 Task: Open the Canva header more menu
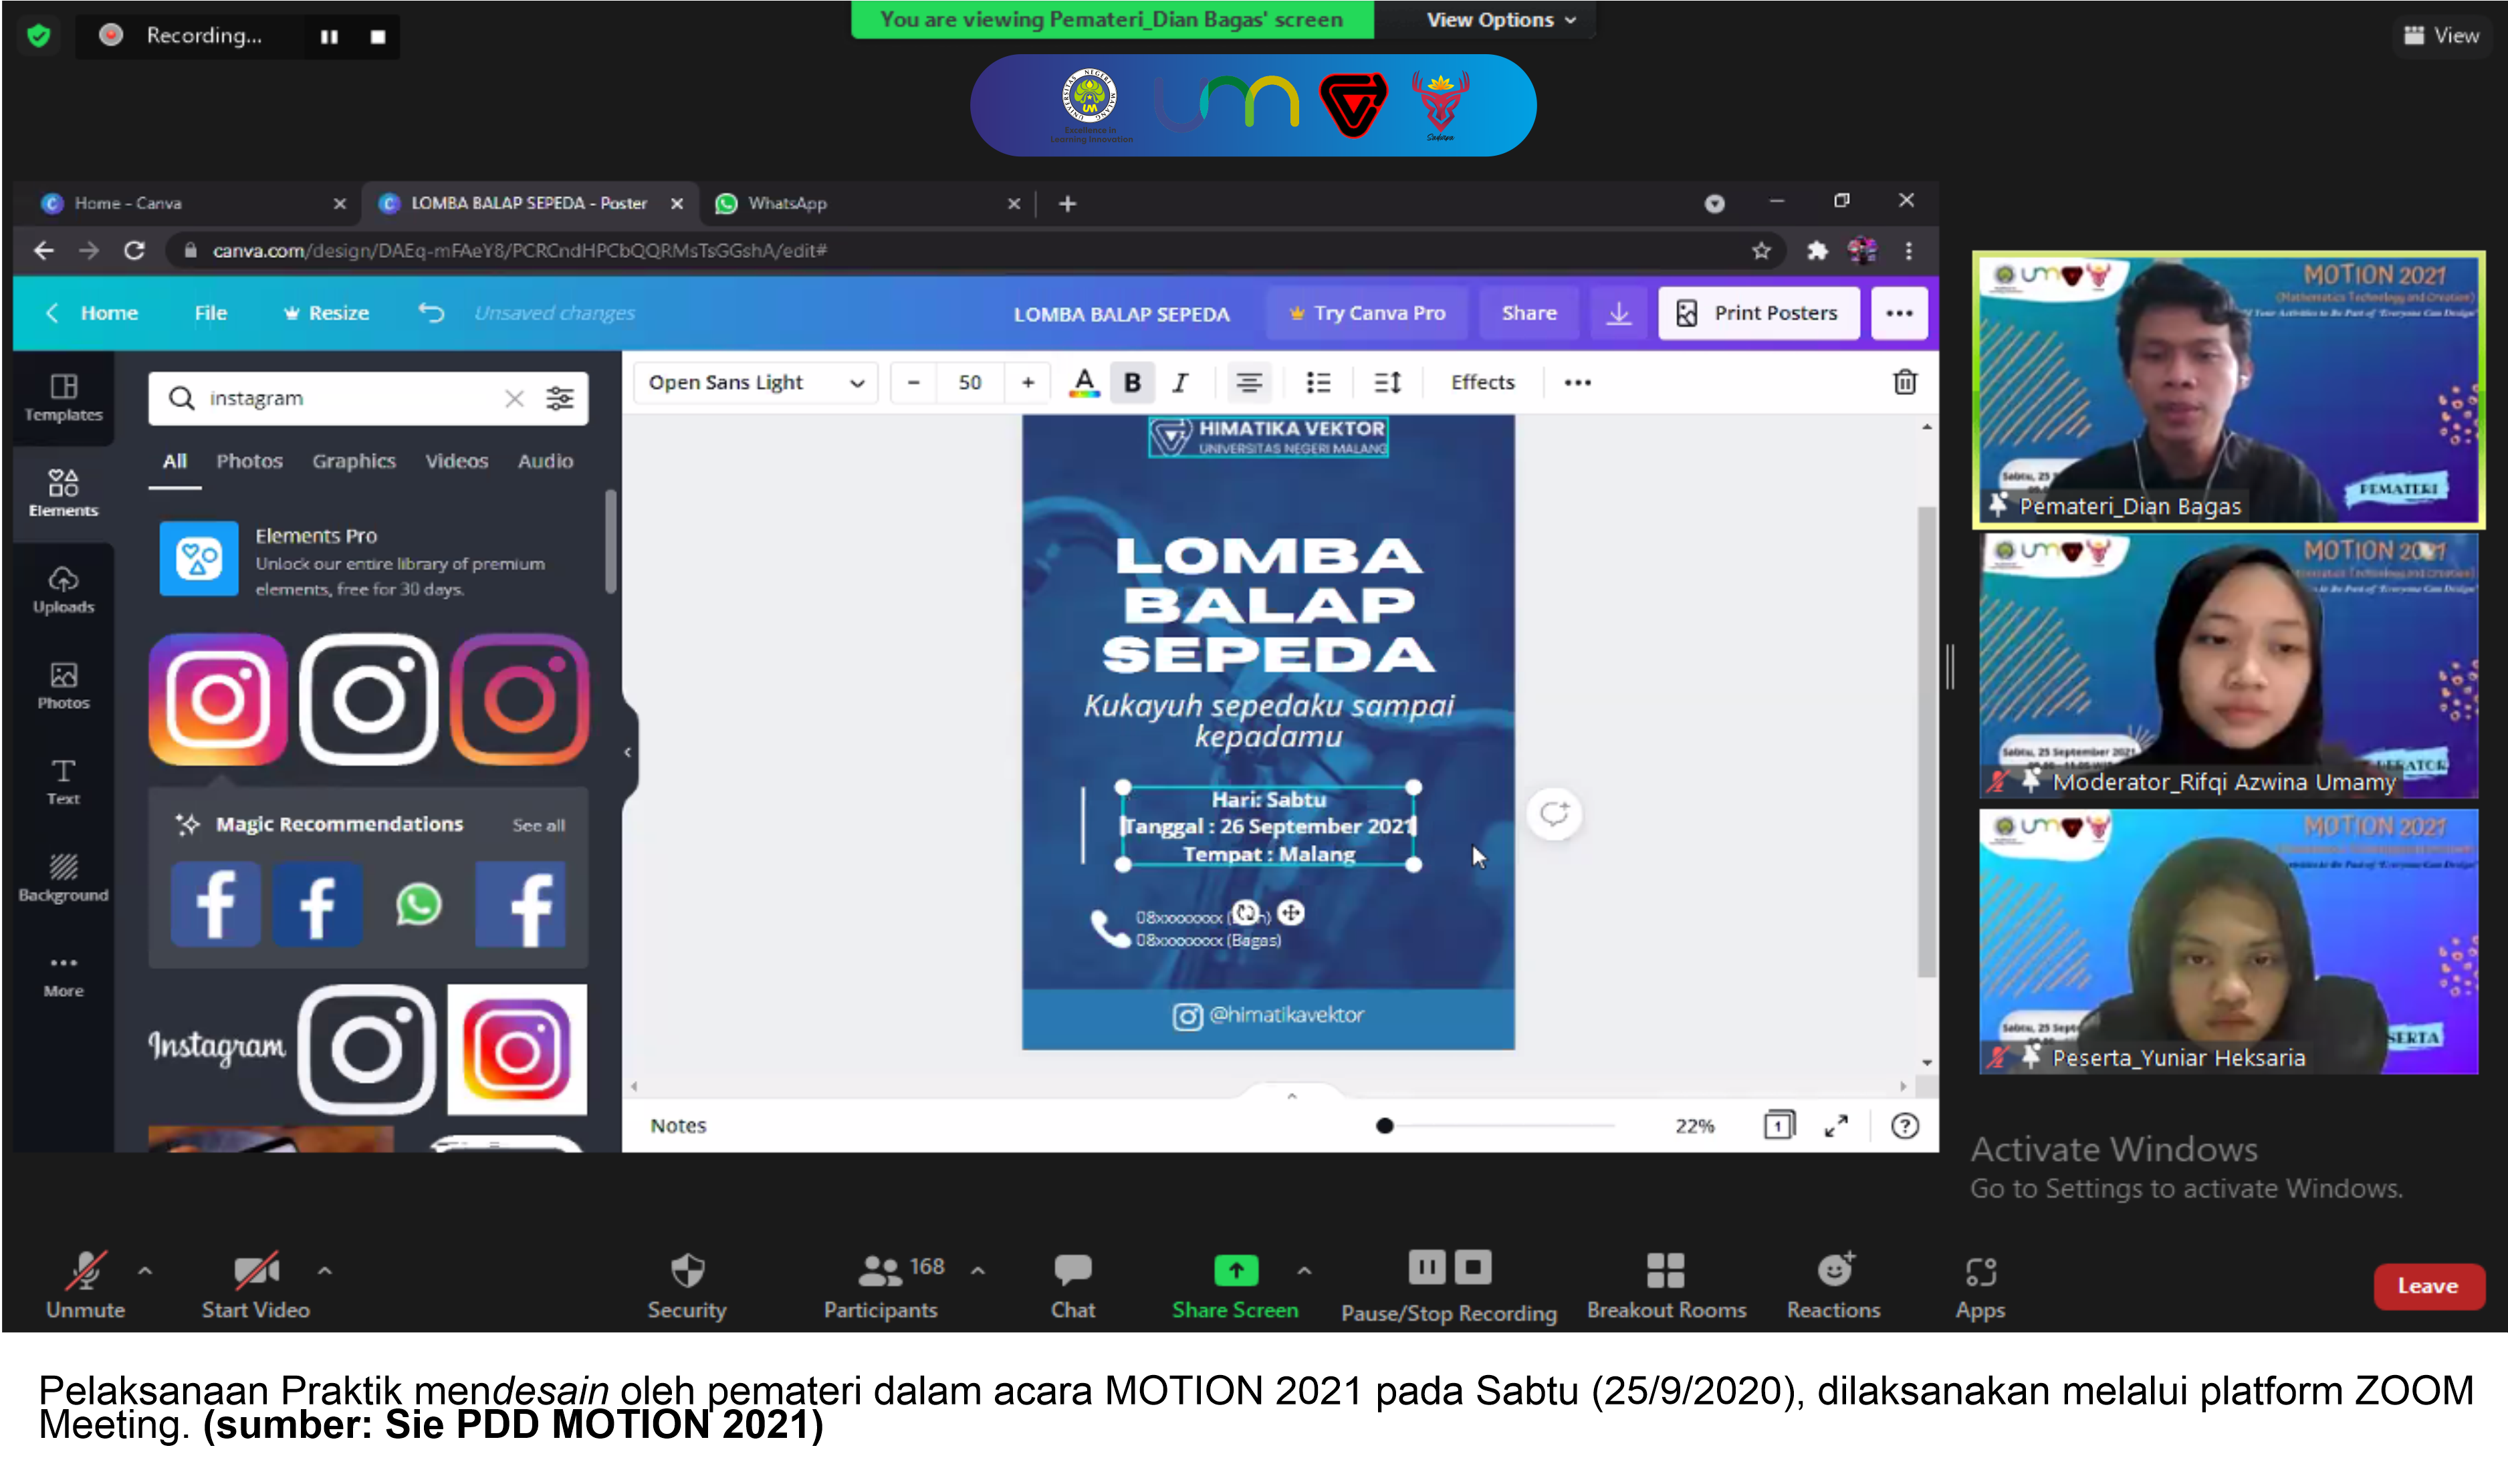point(1898,313)
